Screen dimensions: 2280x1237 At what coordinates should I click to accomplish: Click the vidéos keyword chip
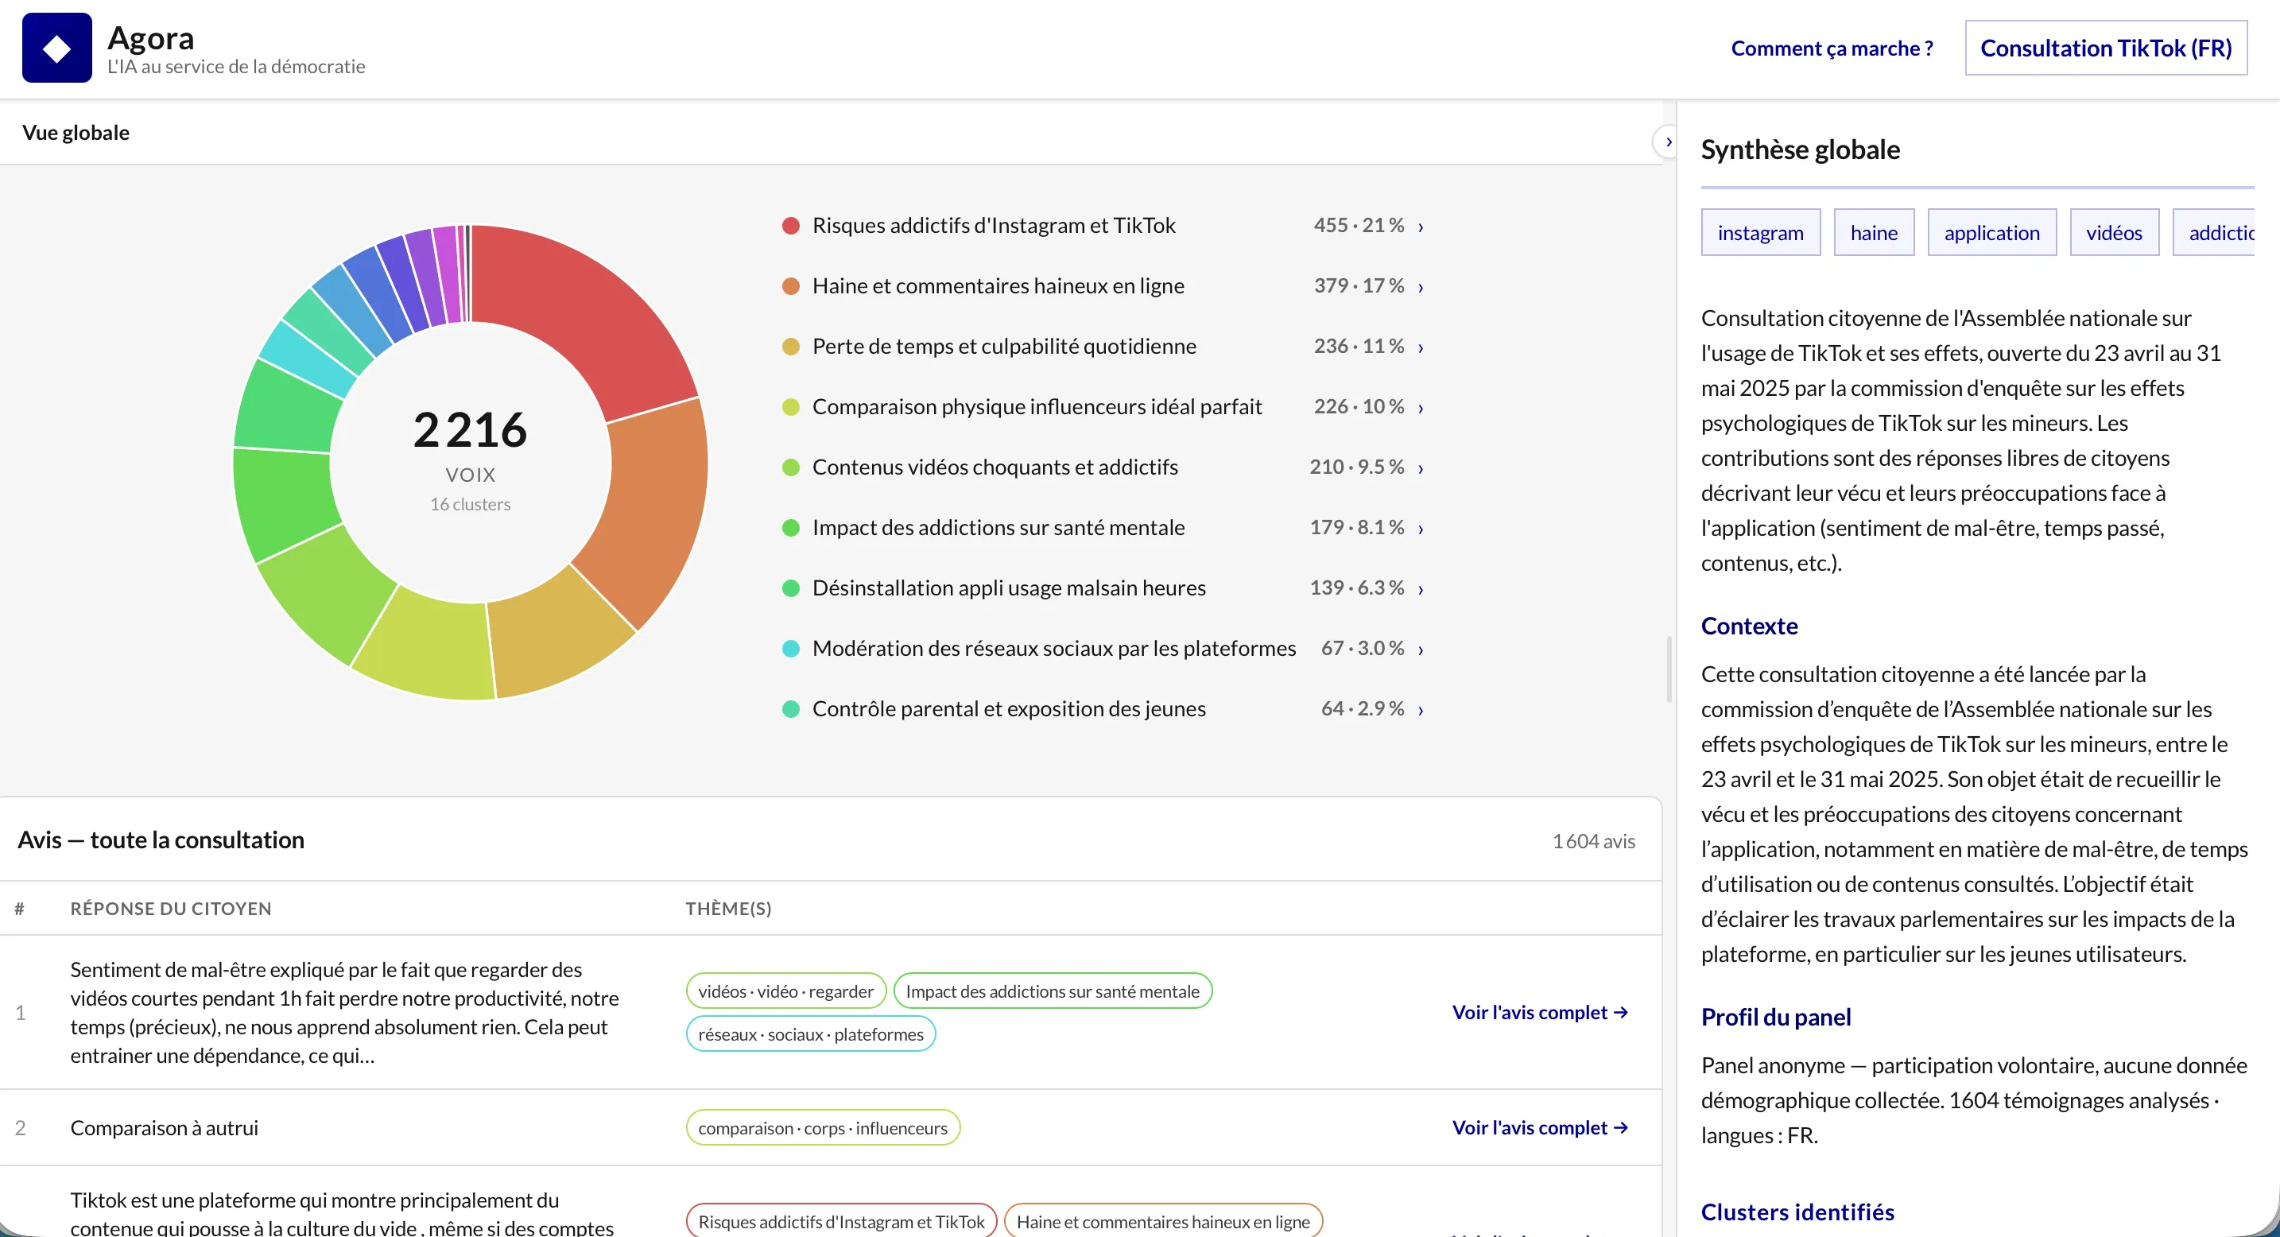tap(2114, 233)
